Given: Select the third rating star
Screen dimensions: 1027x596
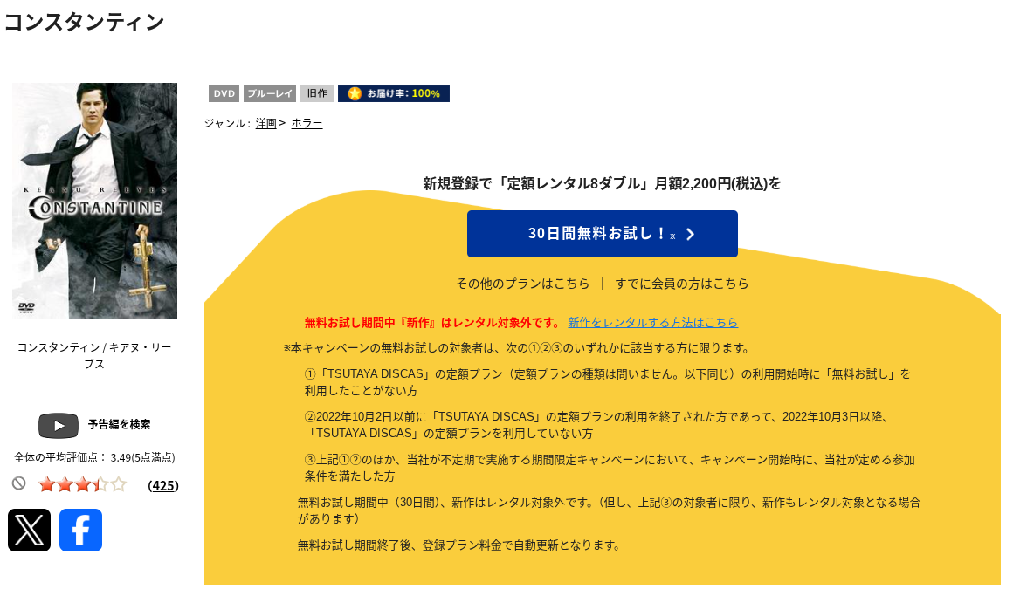Looking at the screenshot, I should (82, 485).
